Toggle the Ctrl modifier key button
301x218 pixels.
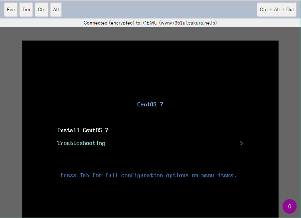click(x=42, y=10)
